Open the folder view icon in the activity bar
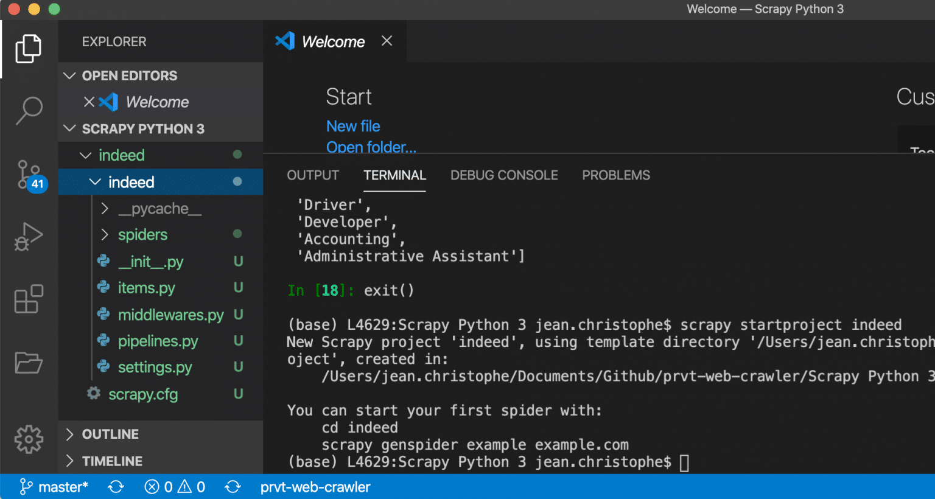The image size is (935, 499). coord(28,363)
